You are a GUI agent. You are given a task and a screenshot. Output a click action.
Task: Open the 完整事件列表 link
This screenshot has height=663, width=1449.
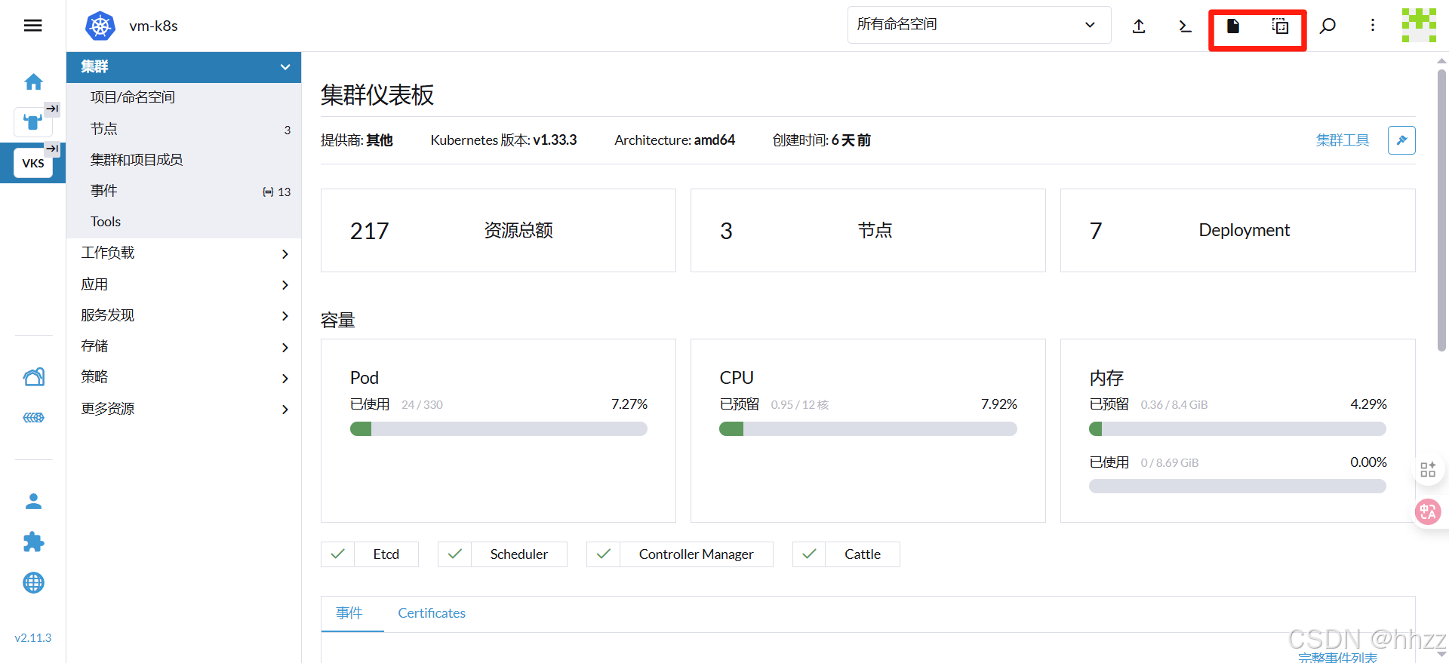click(1337, 658)
